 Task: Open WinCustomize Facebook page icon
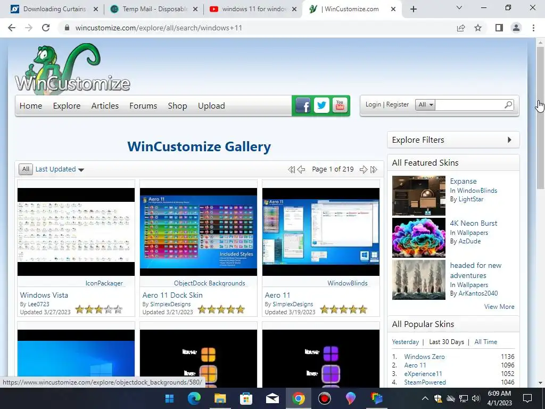[303, 105]
